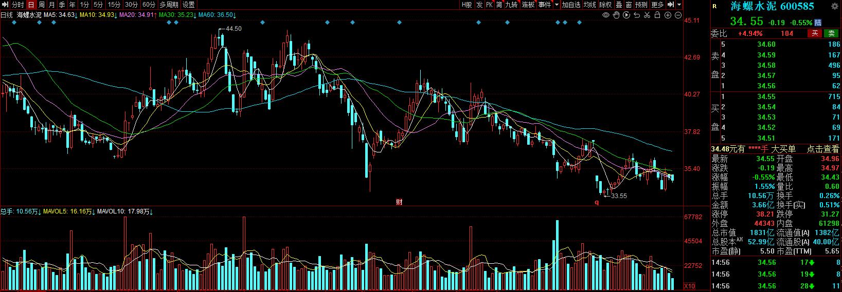Select the 季 quarterly period tab
The height and width of the screenshot is (292, 842).
click(x=62, y=5)
